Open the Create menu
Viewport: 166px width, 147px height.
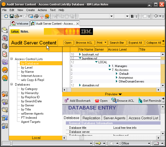click(30, 10)
